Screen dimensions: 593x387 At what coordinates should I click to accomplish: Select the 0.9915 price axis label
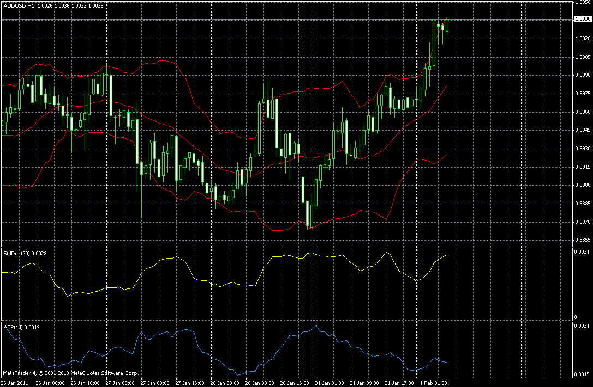pos(583,167)
